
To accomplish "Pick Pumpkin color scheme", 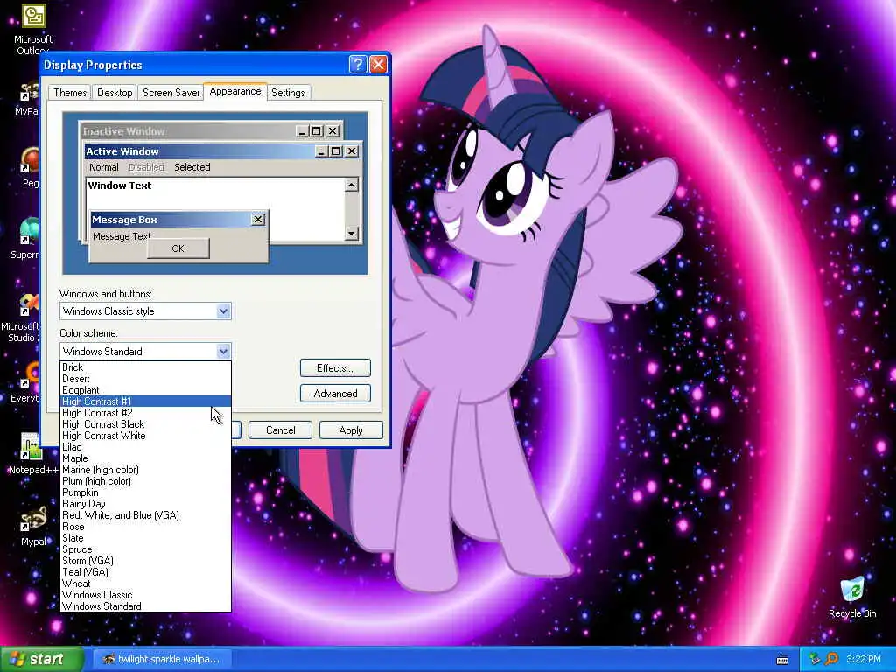I will pyautogui.click(x=146, y=493).
